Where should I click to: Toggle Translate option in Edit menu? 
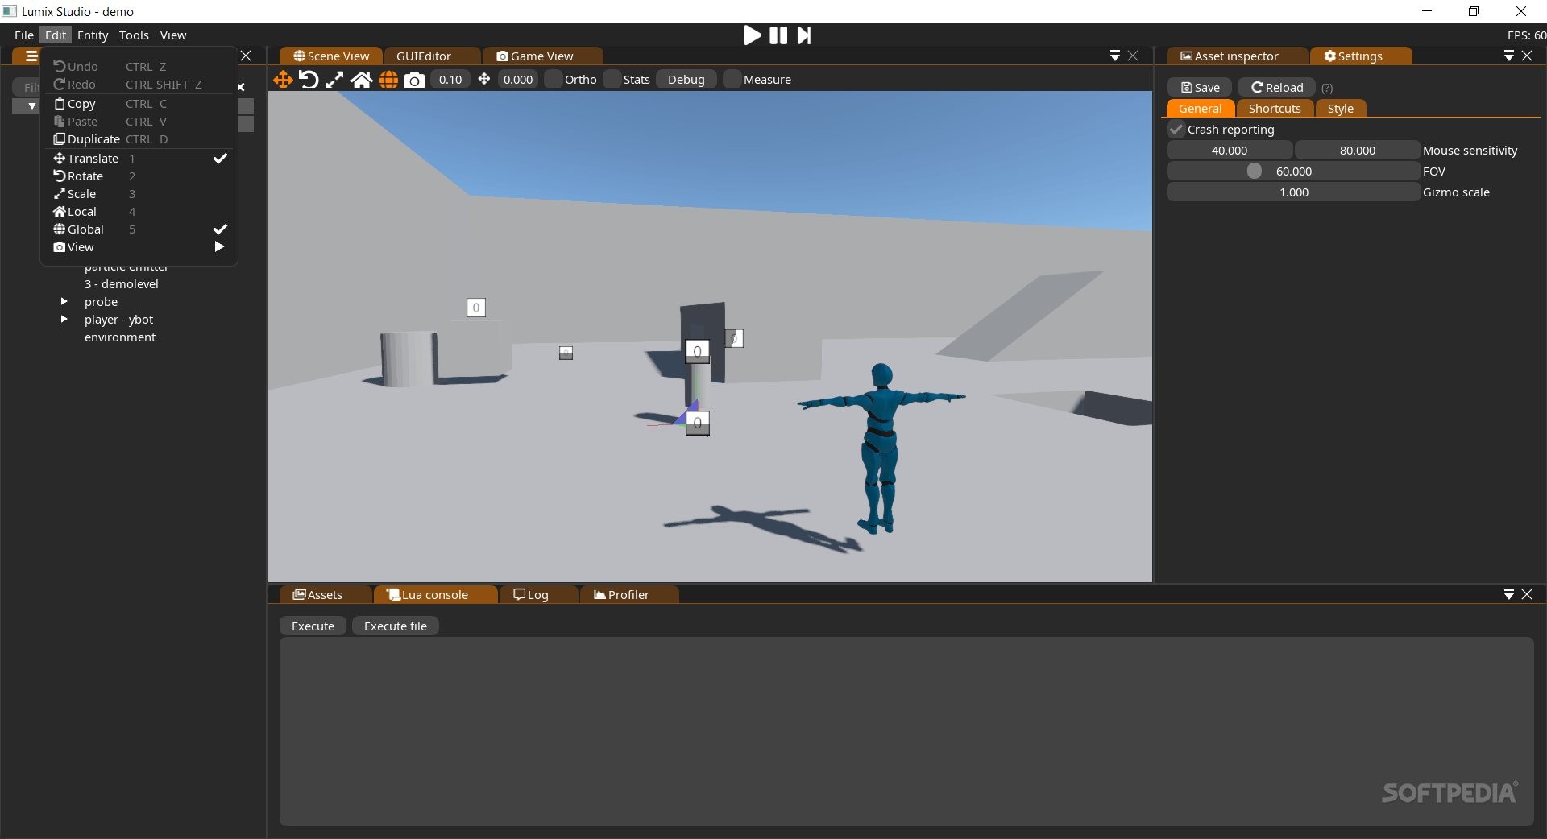pyautogui.click(x=139, y=159)
